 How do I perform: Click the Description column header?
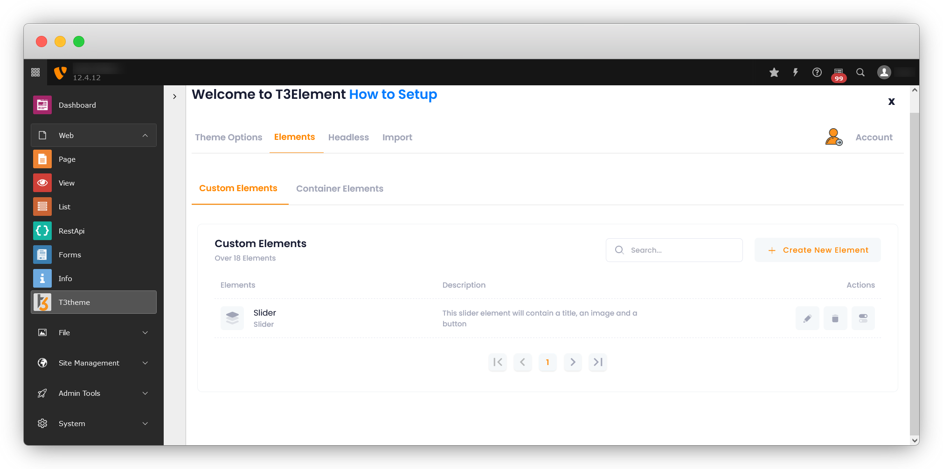pyautogui.click(x=464, y=285)
